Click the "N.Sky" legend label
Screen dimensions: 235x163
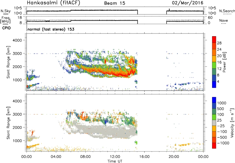6,11
